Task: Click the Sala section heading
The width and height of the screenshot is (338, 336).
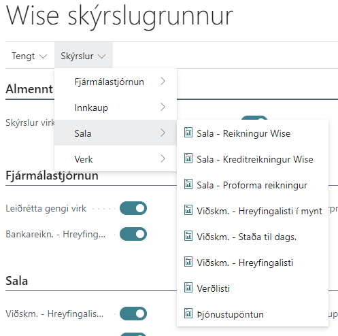Action: pyautogui.click(x=17, y=281)
